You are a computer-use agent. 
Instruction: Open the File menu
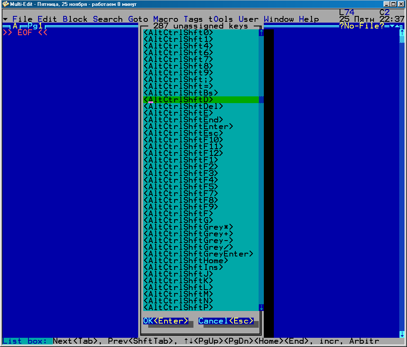pos(22,19)
